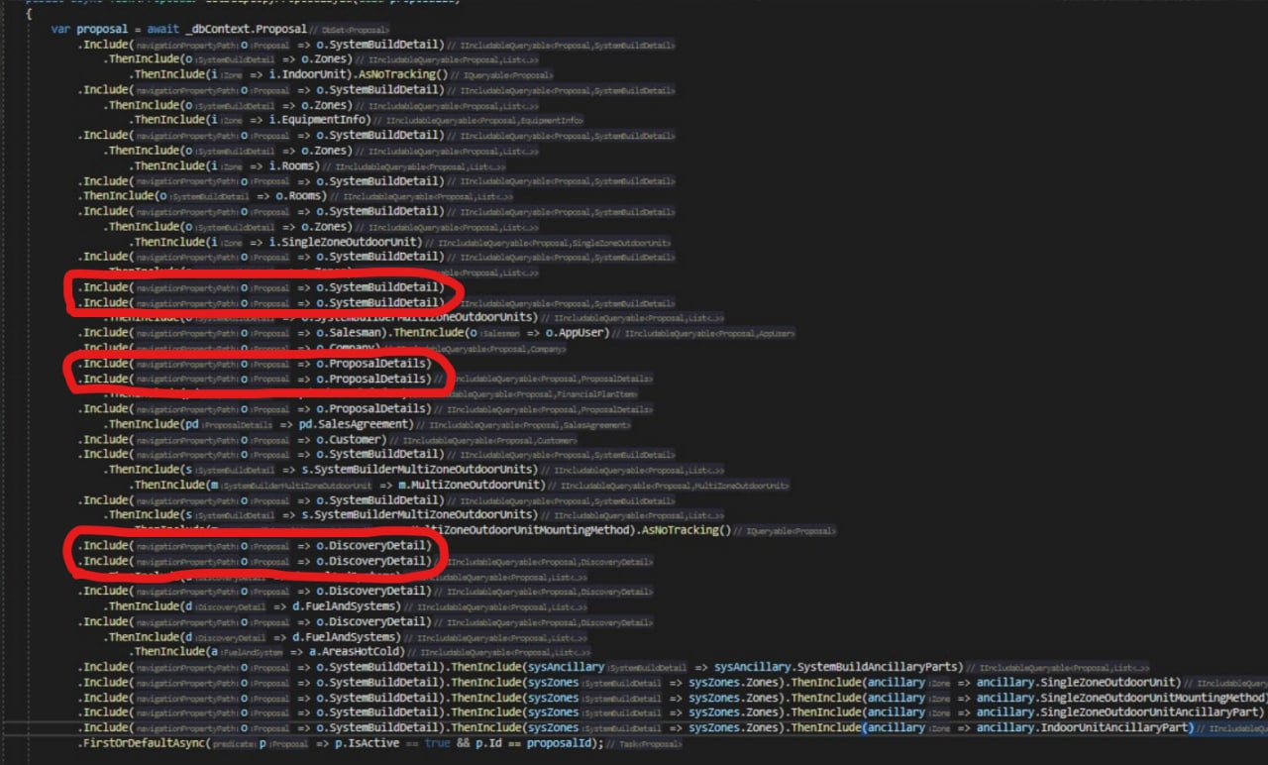This screenshot has width=1268, height=765.
Task: Click "p.IsActive" in the predicate
Action: click(x=367, y=743)
